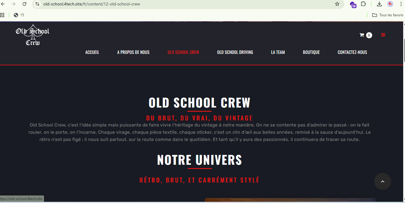The image size is (405, 203).
Task: Open the red hamburger menu
Action: (383, 35)
